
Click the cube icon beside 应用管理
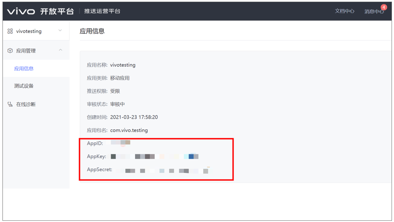click(10, 51)
